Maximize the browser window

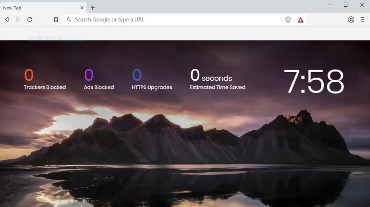(x=345, y=5)
